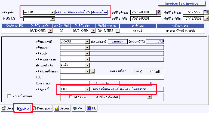The width and height of the screenshot is (209, 113).
Task: Click the browse button beside รหัสสถานที่ส่งของ
Action: (92, 71)
